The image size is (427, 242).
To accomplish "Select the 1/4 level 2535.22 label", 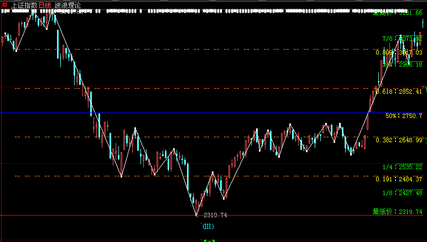I will 402,167.
